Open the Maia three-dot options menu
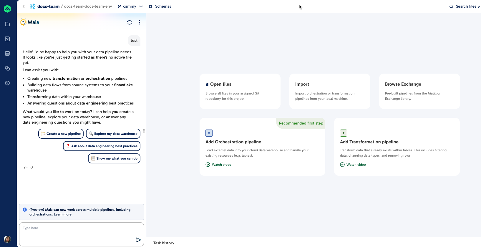Image resolution: width=481 pixels, height=247 pixels. click(140, 22)
